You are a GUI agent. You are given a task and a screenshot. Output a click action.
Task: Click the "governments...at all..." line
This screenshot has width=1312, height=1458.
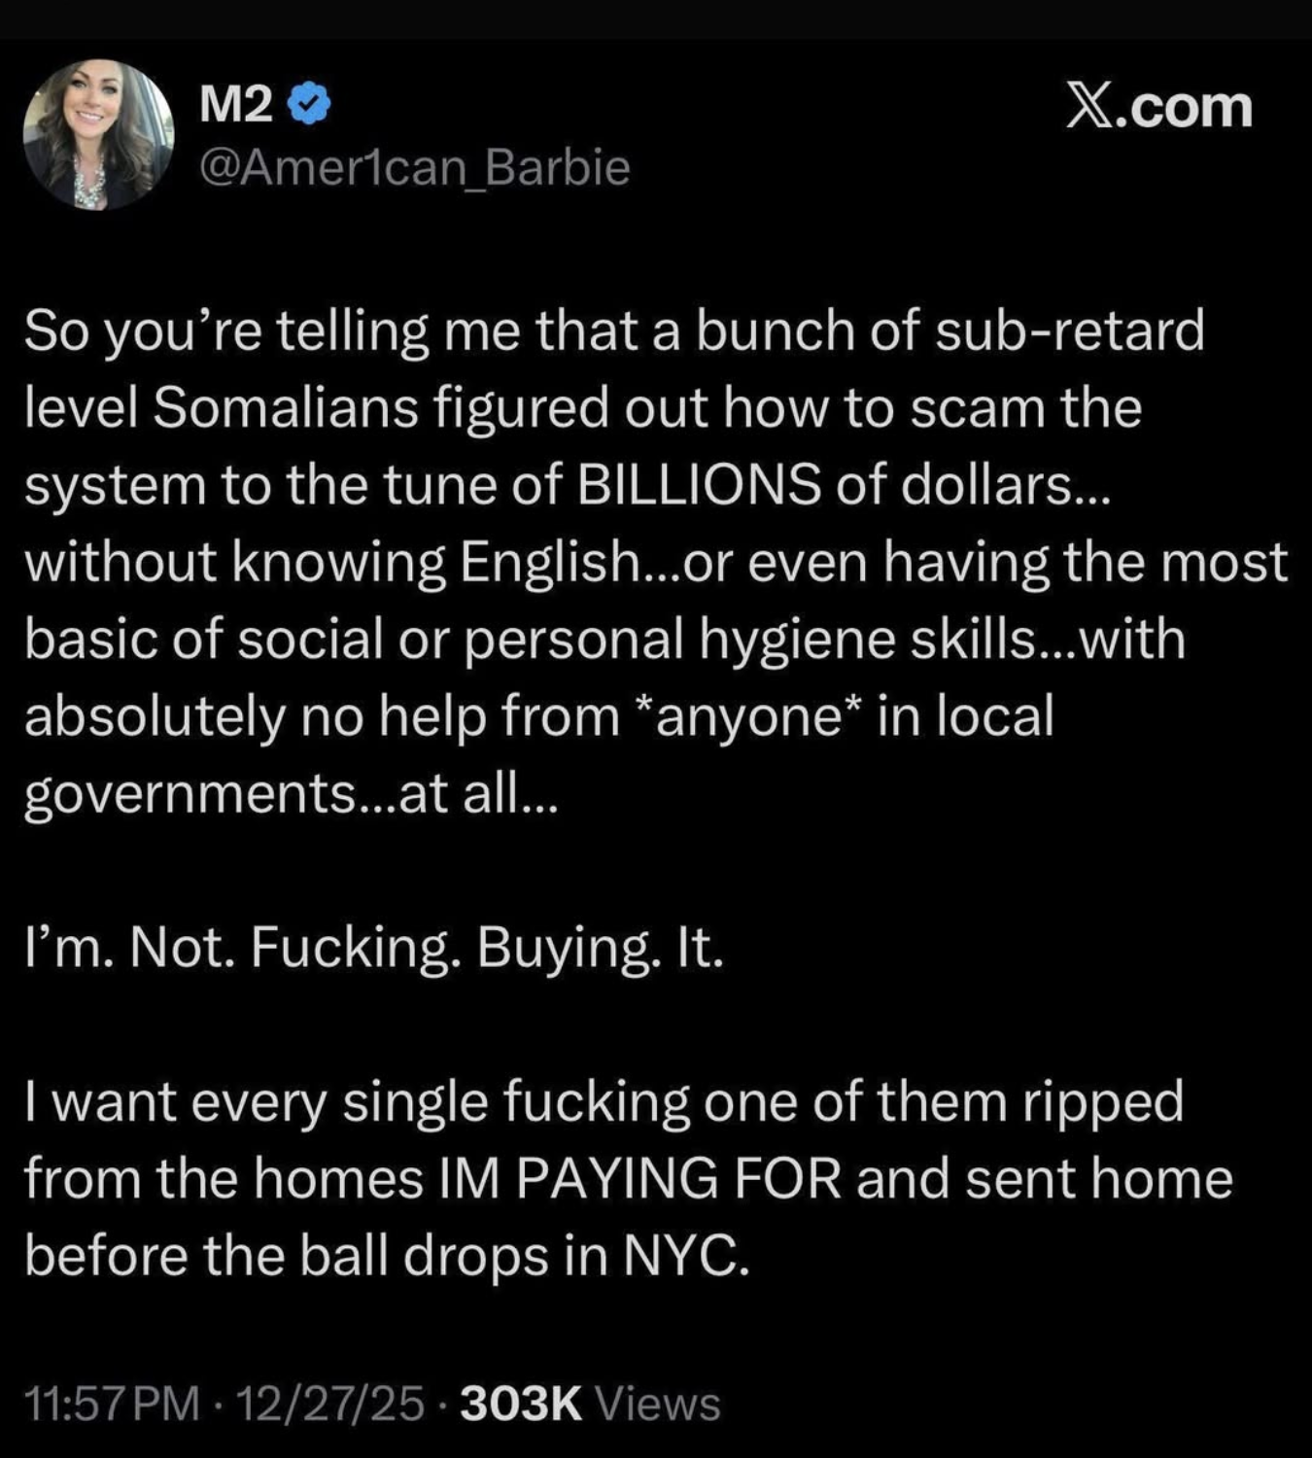tap(290, 795)
